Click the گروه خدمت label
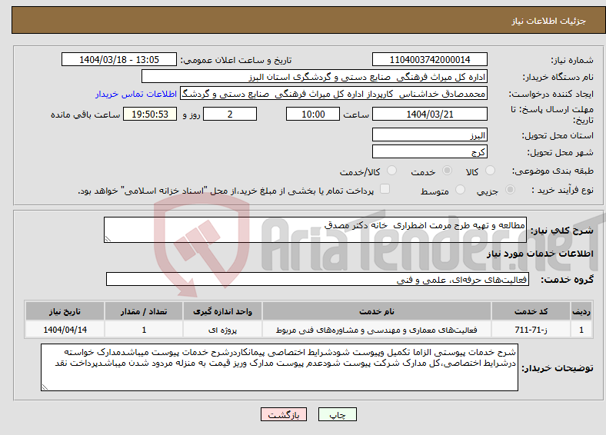This screenshot has width=606, height=435. (567, 279)
